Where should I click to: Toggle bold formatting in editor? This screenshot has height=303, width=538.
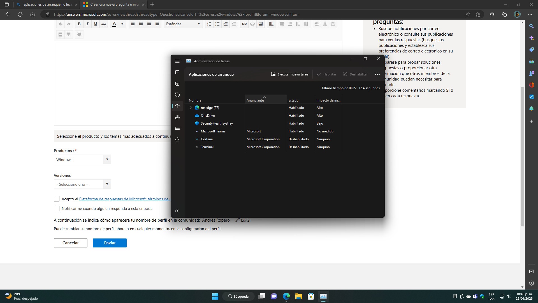79,24
